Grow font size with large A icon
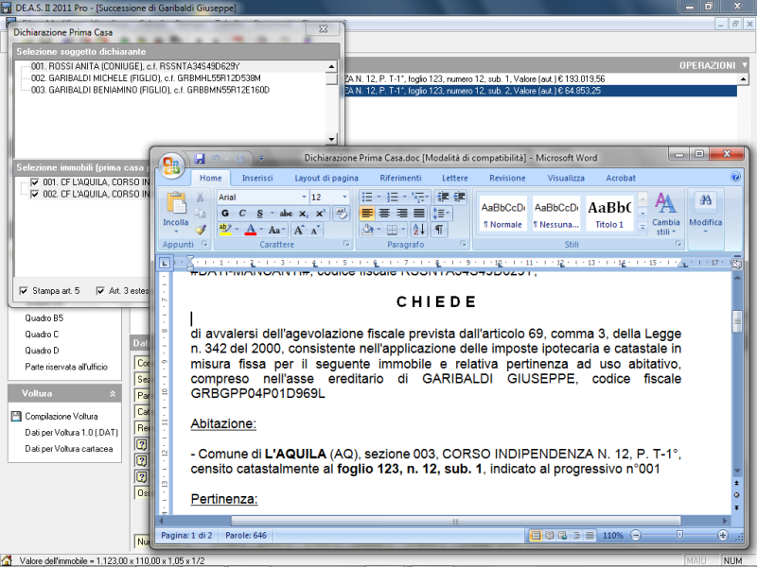The image size is (757, 567). tap(299, 230)
